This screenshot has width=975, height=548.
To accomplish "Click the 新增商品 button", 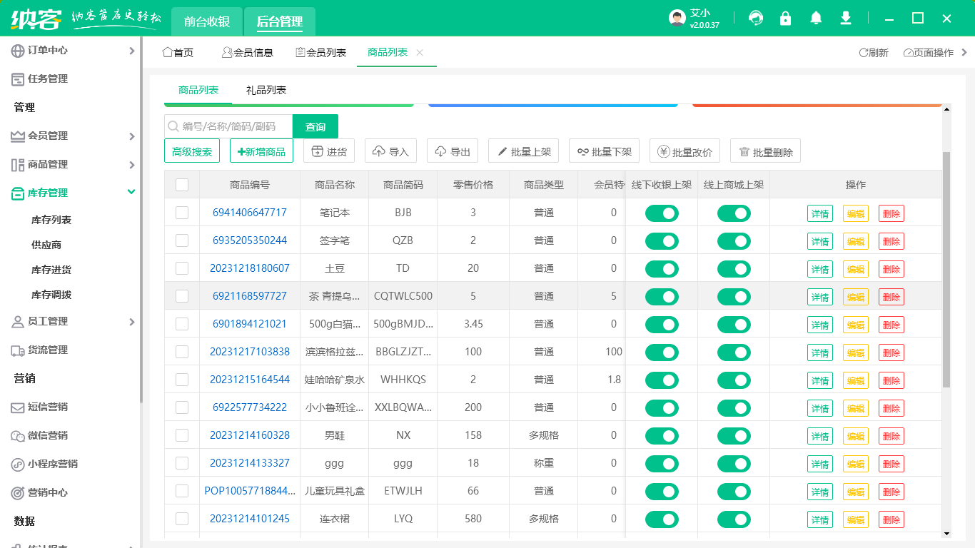I will (261, 151).
